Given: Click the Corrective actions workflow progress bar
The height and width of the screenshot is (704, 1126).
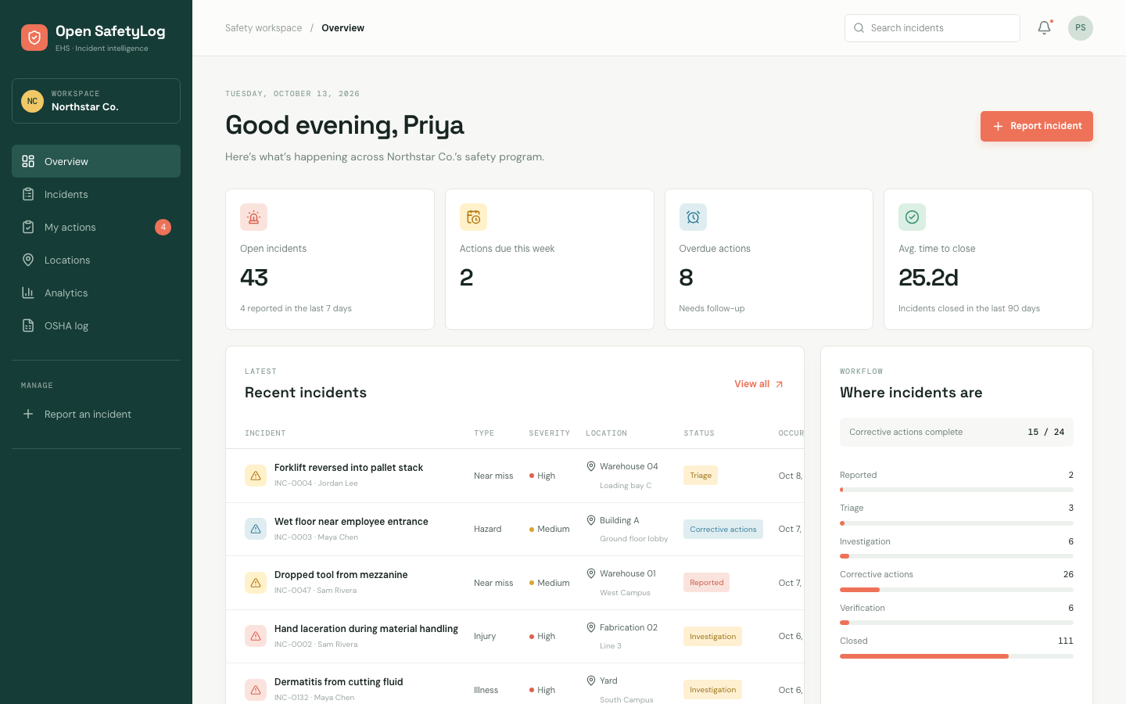Looking at the screenshot, I should [956, 590].
